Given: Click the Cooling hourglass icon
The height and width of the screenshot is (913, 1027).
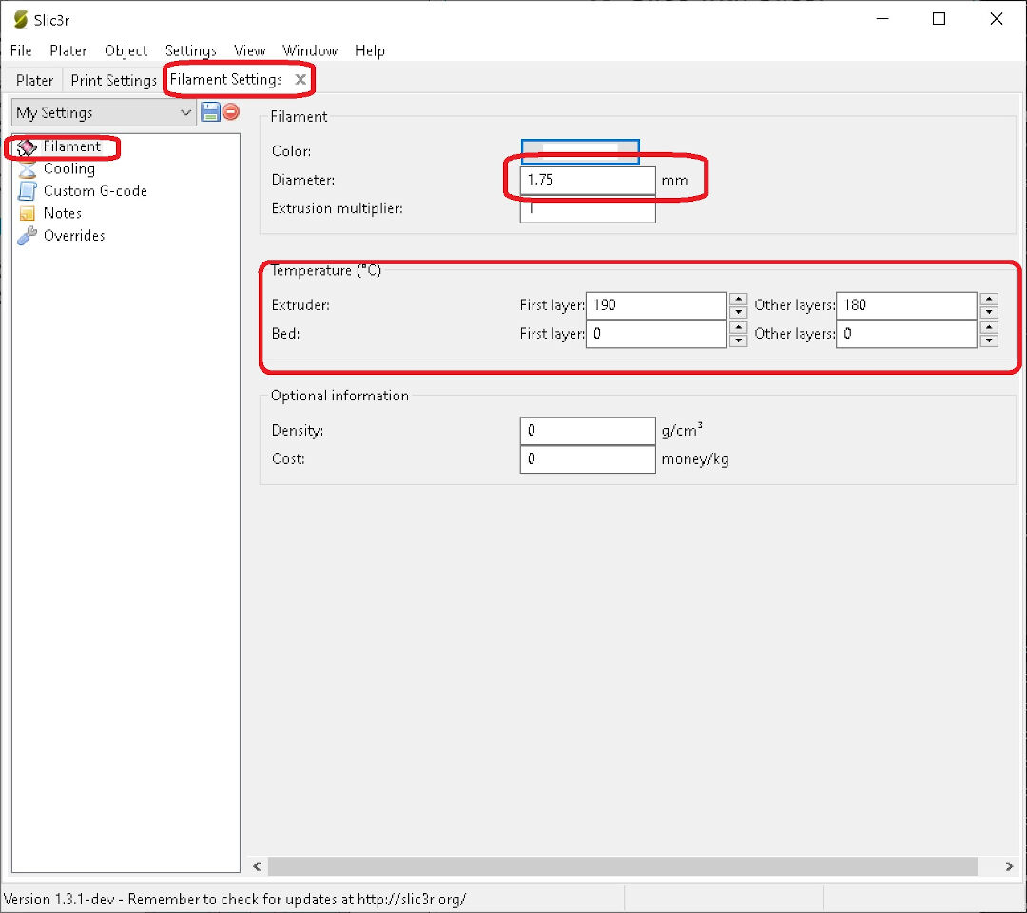Looking at the screenshot, I should pos(27,169).
